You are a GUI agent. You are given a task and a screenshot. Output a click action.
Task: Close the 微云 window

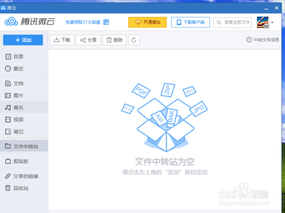tap(276, 8)
